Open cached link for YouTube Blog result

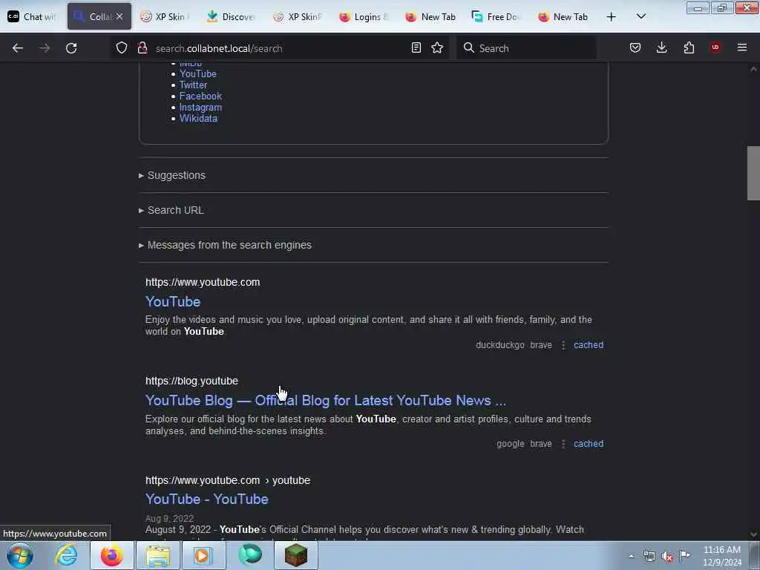click(589, 444)
